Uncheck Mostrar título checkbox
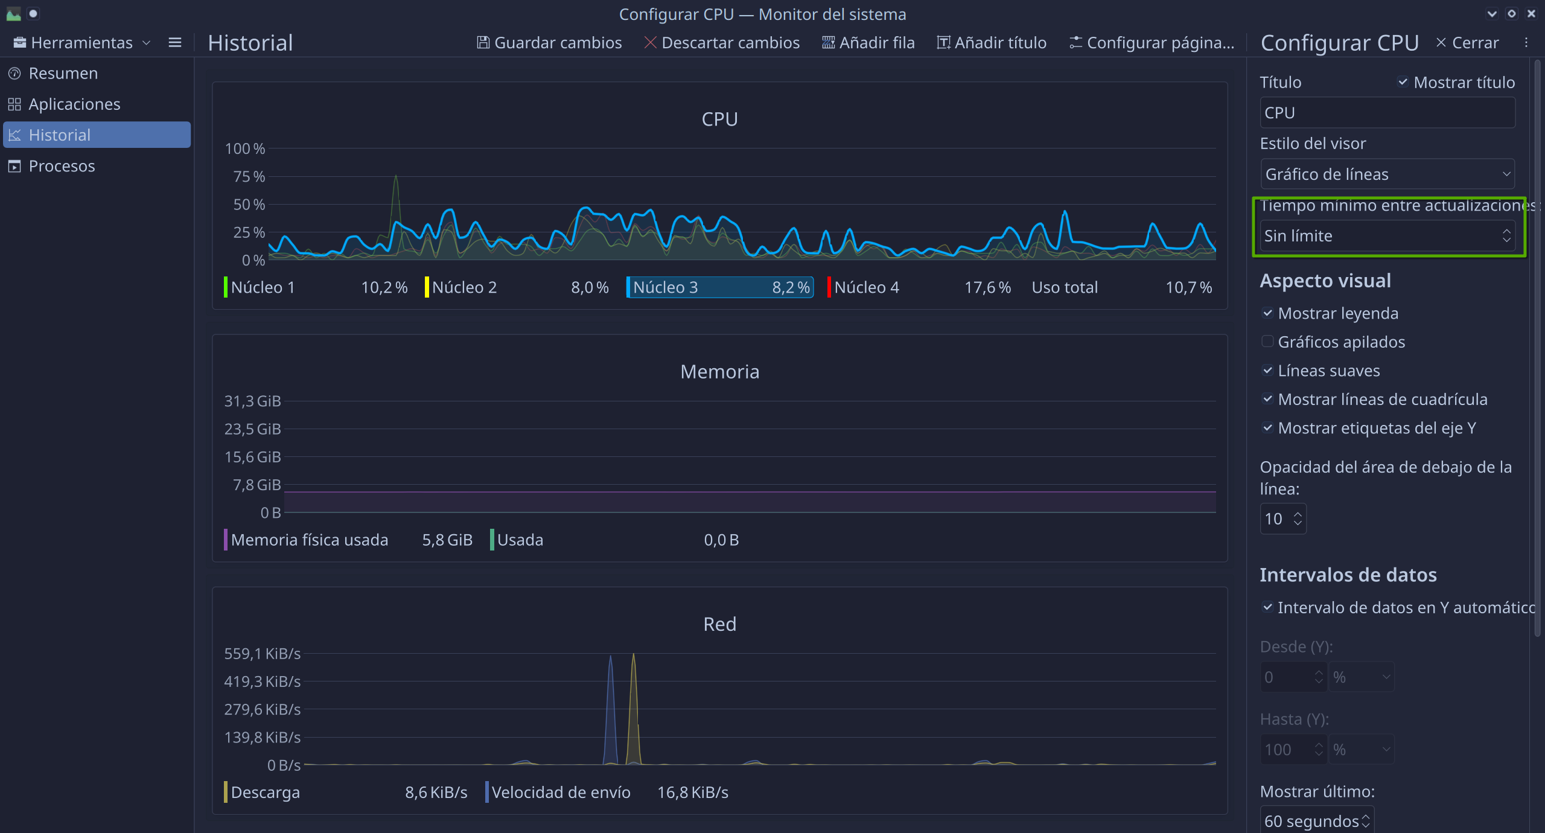 click(x=1403, y=82)
